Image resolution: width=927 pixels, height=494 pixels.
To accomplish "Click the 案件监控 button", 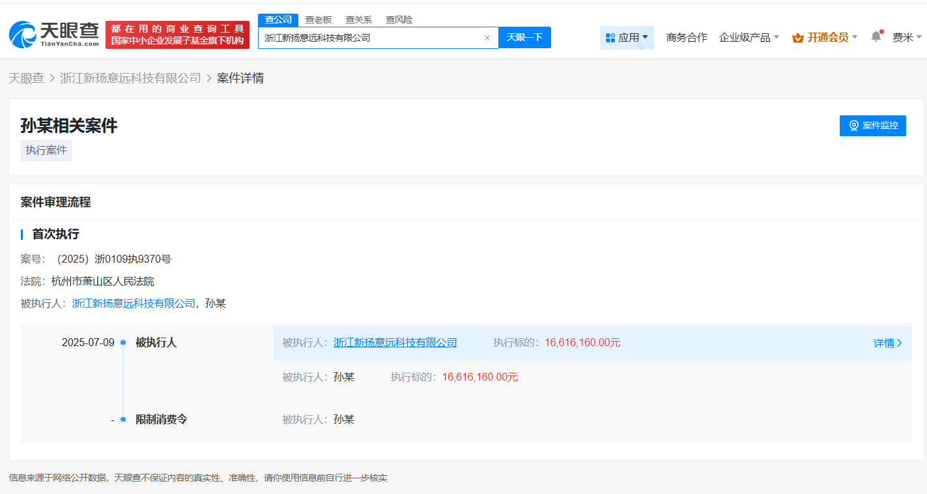I will (873, 126).
